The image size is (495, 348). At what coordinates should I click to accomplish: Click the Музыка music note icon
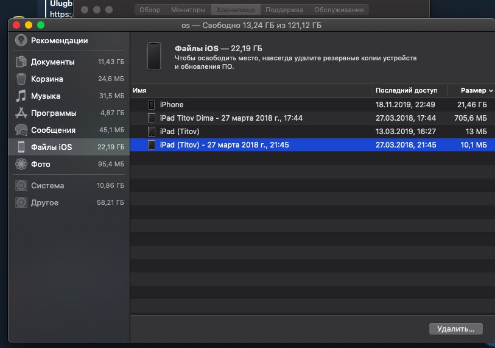pyautogui.click(x=21, y=96)
